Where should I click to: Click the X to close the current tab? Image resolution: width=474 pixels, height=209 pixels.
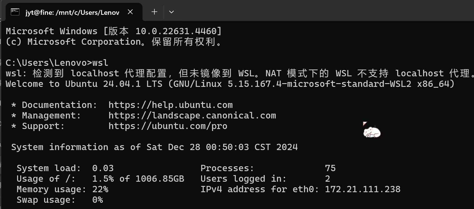pos(130,12)
